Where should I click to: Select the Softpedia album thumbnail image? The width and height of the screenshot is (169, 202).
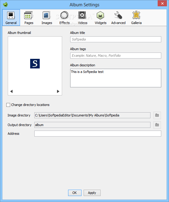pyautogui.click(x=35, y=64)
